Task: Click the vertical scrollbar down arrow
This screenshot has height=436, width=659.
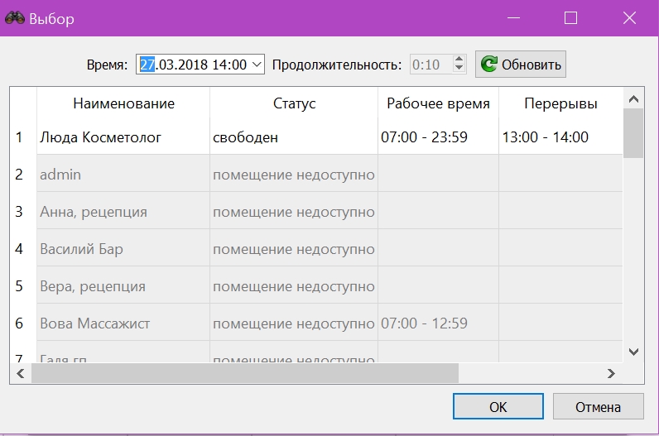Action: pos(633,352)
